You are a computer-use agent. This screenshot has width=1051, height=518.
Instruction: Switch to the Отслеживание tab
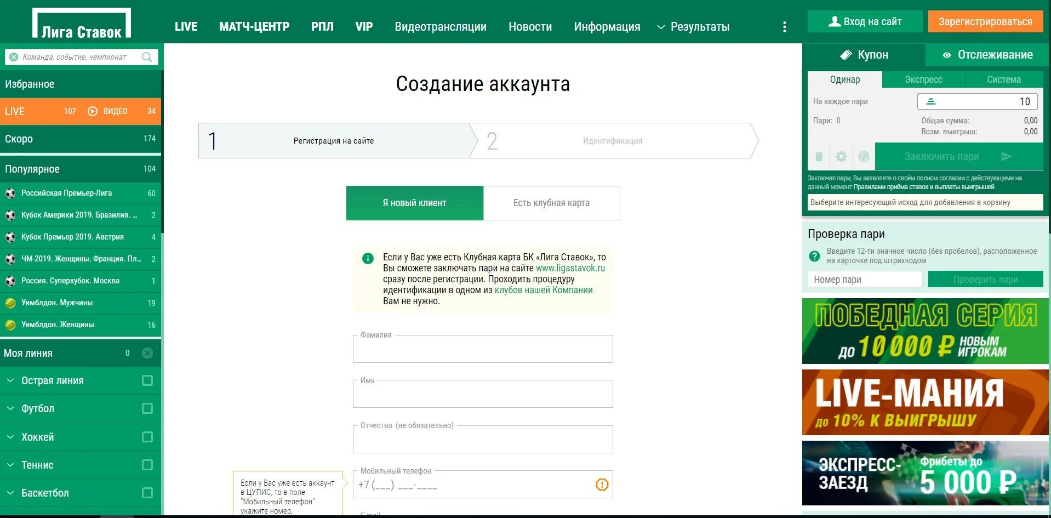[987, 55]
